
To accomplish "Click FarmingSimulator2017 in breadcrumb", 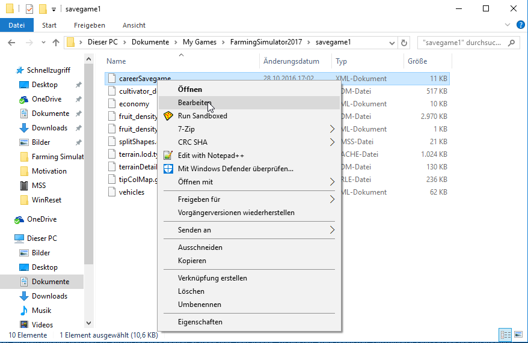I will click(x=266, y=42).
